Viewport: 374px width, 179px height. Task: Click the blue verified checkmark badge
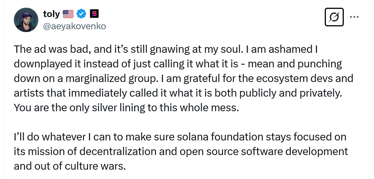[x=81, y=14]
